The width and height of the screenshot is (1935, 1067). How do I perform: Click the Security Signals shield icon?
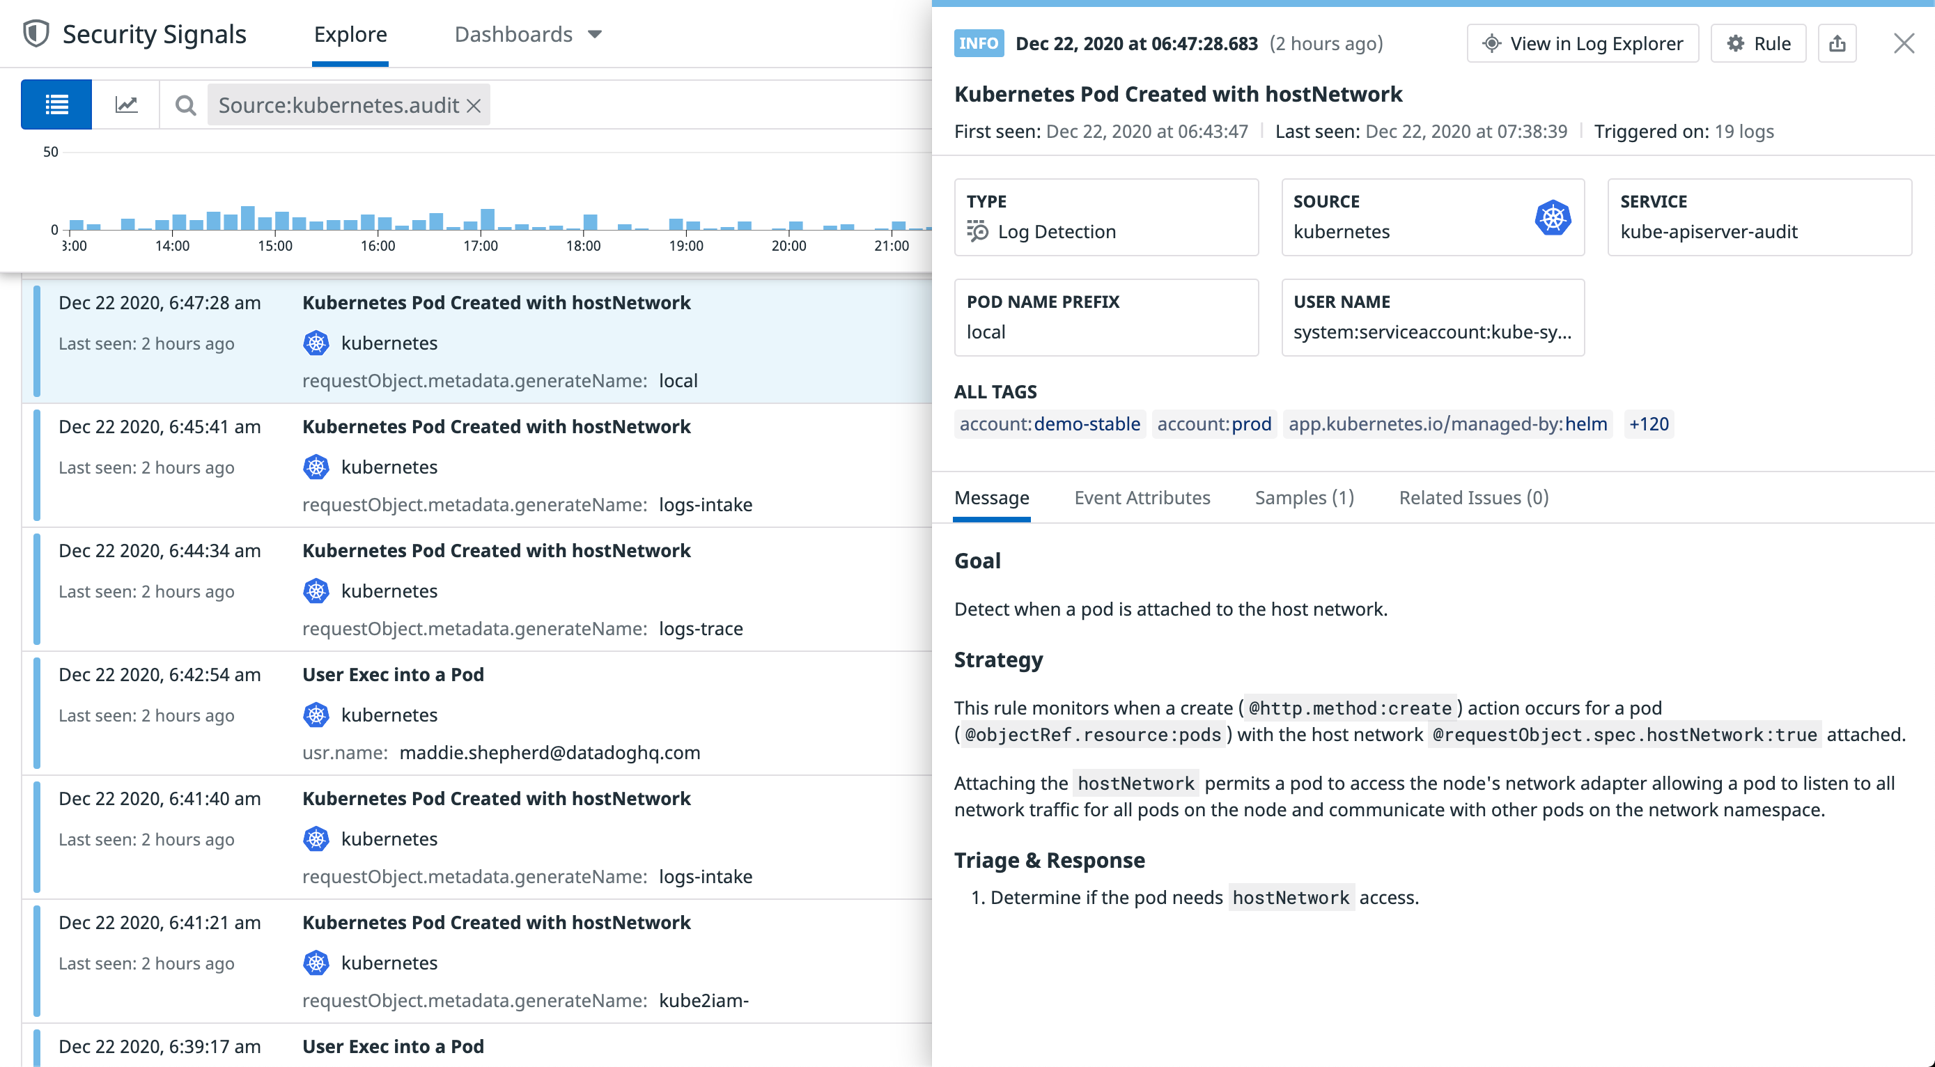click(36, 34)
